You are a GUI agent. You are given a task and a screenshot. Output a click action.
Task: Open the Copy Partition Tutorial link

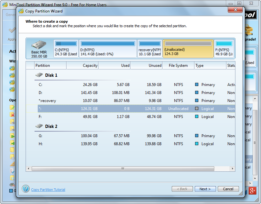(x=48, y=190)
